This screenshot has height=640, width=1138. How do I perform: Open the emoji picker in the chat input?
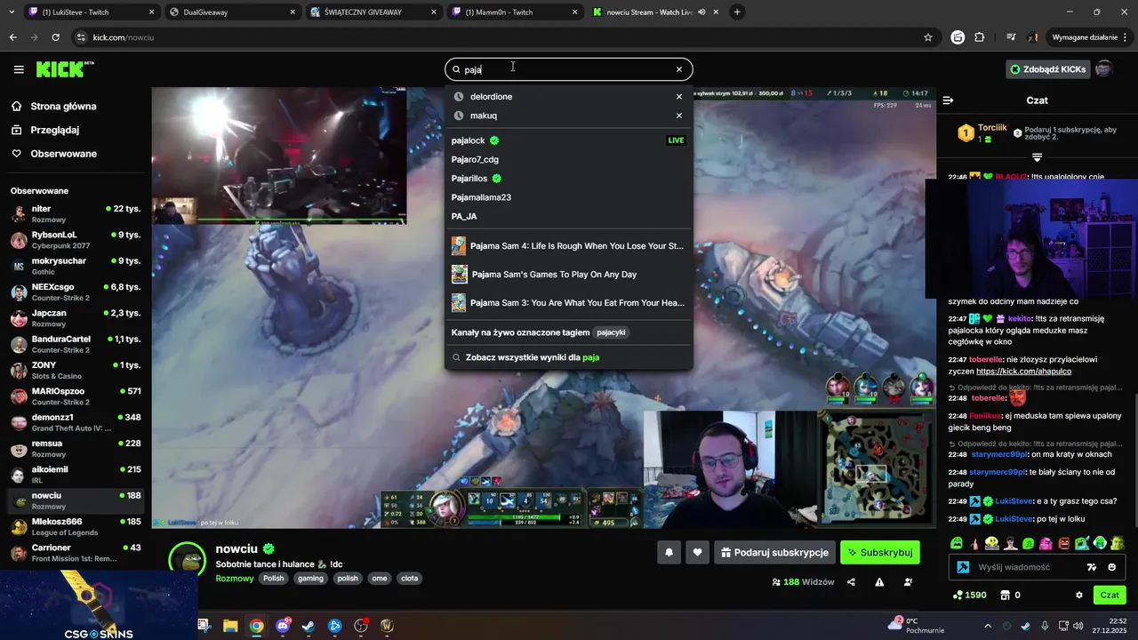pos(1112,567)
